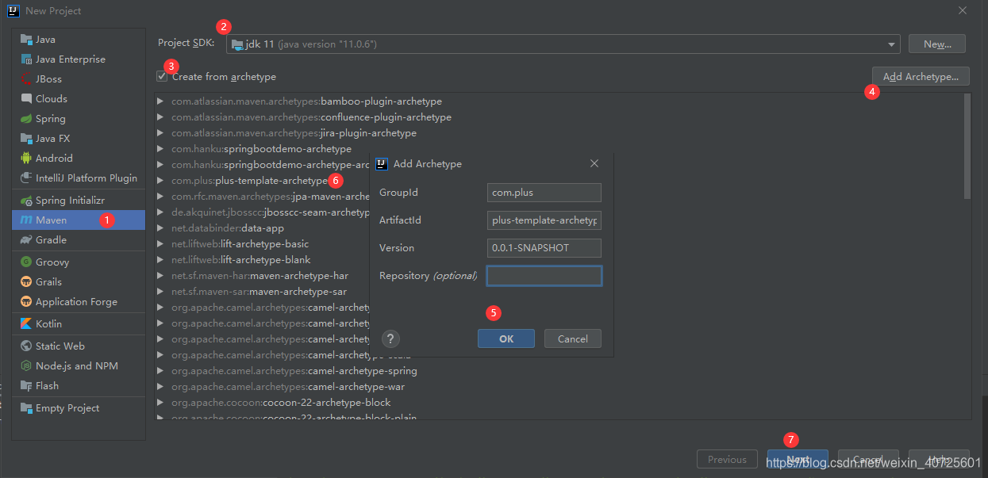This screenshot has width=988, height=478.
Task: Click the Add Archetype... button
Action: pos(921,77)
